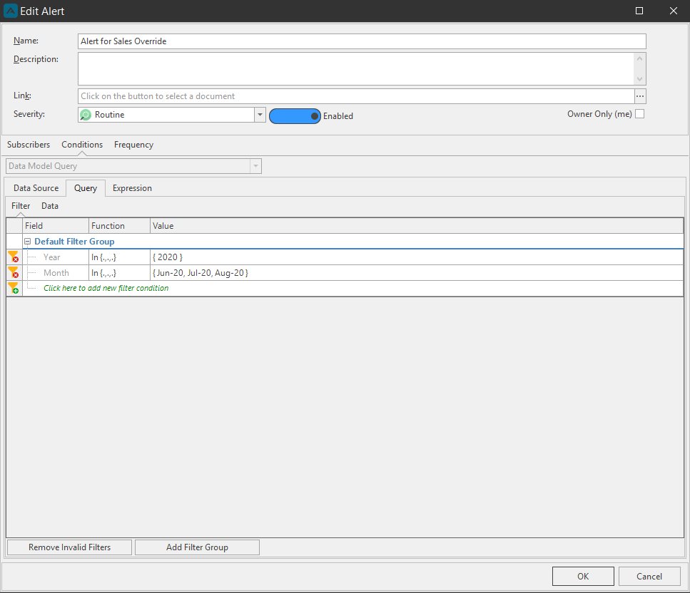
Task: Click the Field column header
Action: [56, 226]
